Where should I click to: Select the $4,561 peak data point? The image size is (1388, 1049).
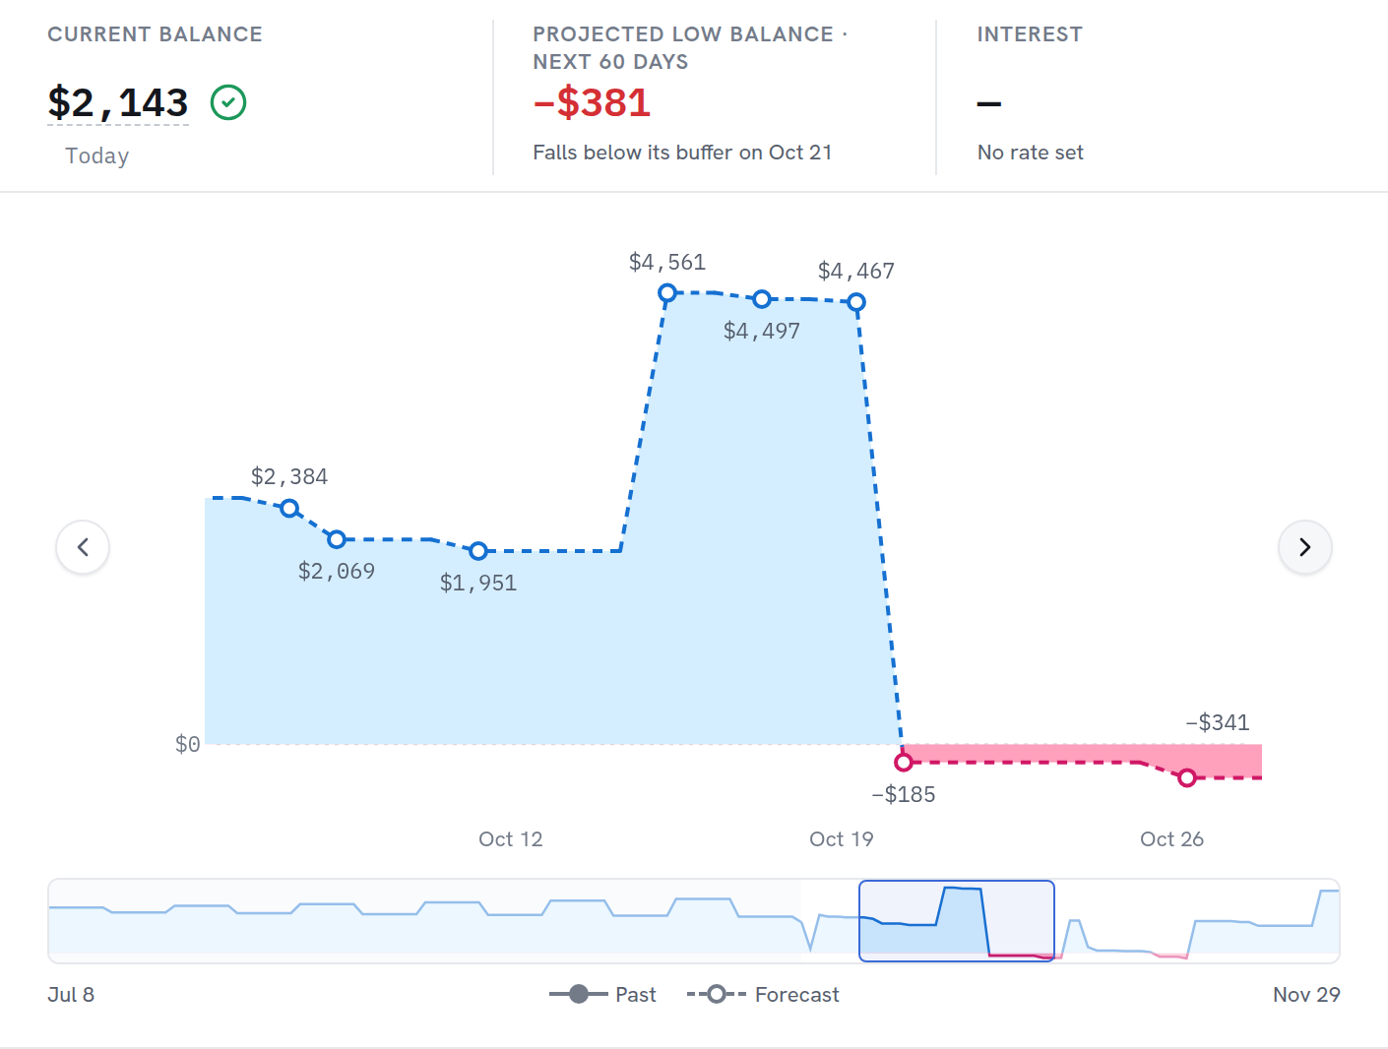click(x=667, y=293)
